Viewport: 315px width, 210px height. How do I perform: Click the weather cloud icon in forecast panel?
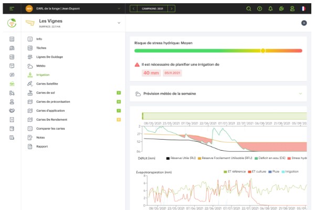coord(138,93)
